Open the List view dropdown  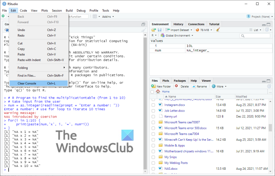pos(255,30)
